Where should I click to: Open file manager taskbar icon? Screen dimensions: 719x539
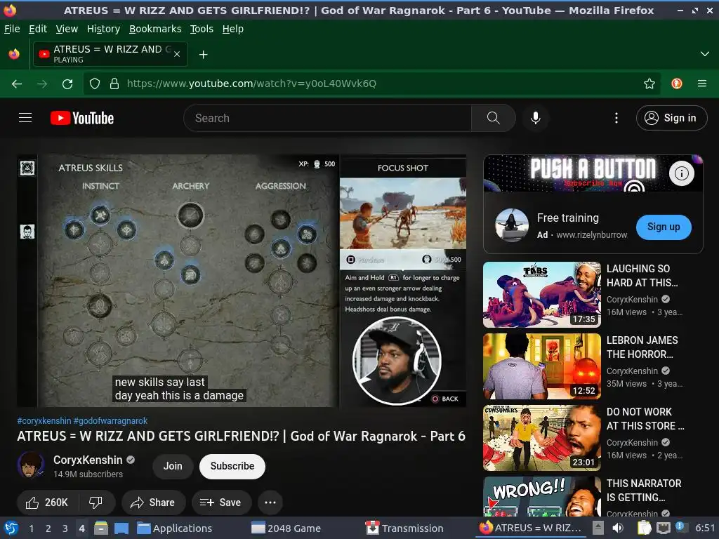click(101, 528)
